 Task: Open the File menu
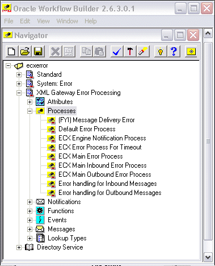(9, 21)
